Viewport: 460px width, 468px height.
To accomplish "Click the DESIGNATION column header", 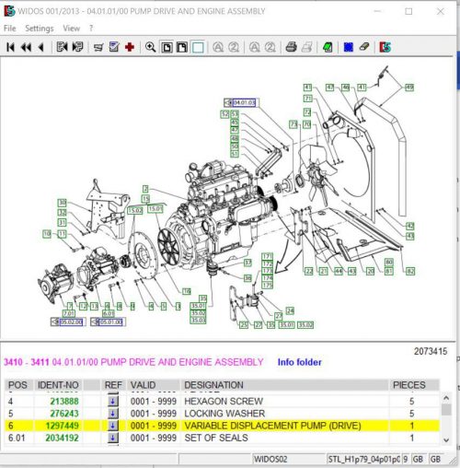I will pyautogui.click(x=285, y=385).
